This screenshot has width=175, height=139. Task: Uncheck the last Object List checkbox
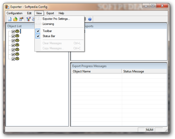click(x=13, y=59)
